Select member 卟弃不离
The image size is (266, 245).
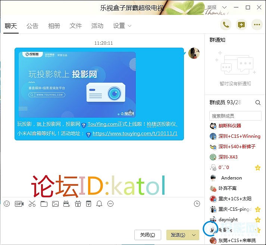[235, 188]
